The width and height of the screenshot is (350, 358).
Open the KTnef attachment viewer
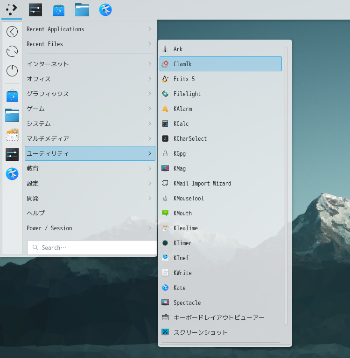(x=221, y=258)
